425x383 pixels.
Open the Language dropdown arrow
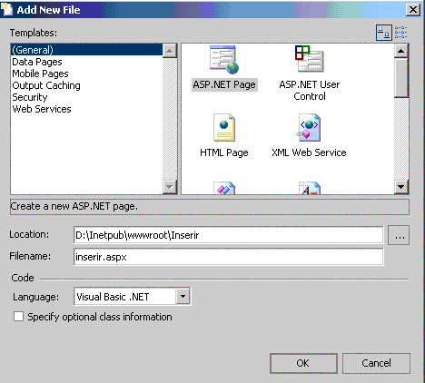pos(183,297)
